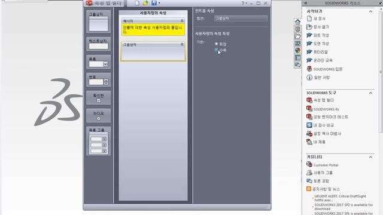Click the RSS News (공지사항 및 뉴스) icon
The height and width of the screenshot is (215, 383).
[x=309, y=189]
